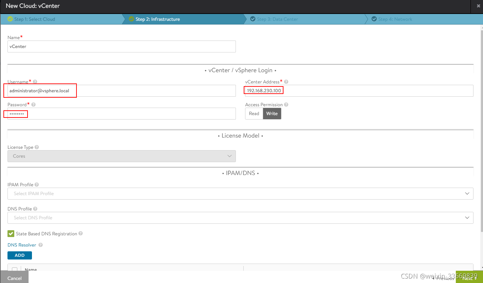Image resolution: width=483 pixels, height=283 pixels.
Task: Open help icon next to Username label
Action: click(35, 82)
